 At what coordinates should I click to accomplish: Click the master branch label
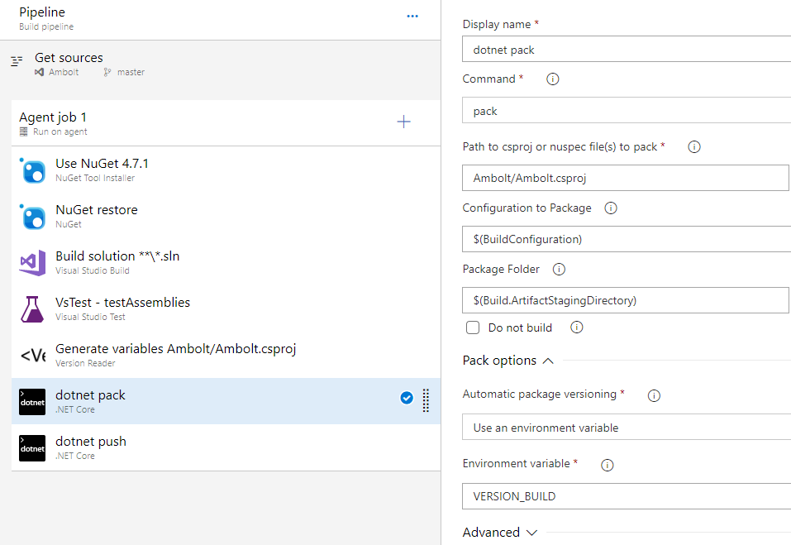pyautogui.click(x=131, y=72)
